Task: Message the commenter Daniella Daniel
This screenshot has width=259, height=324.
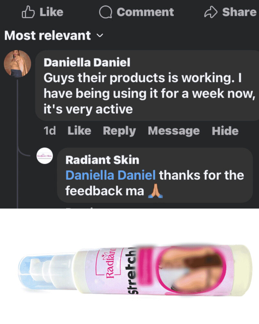Action: (174, 131)
